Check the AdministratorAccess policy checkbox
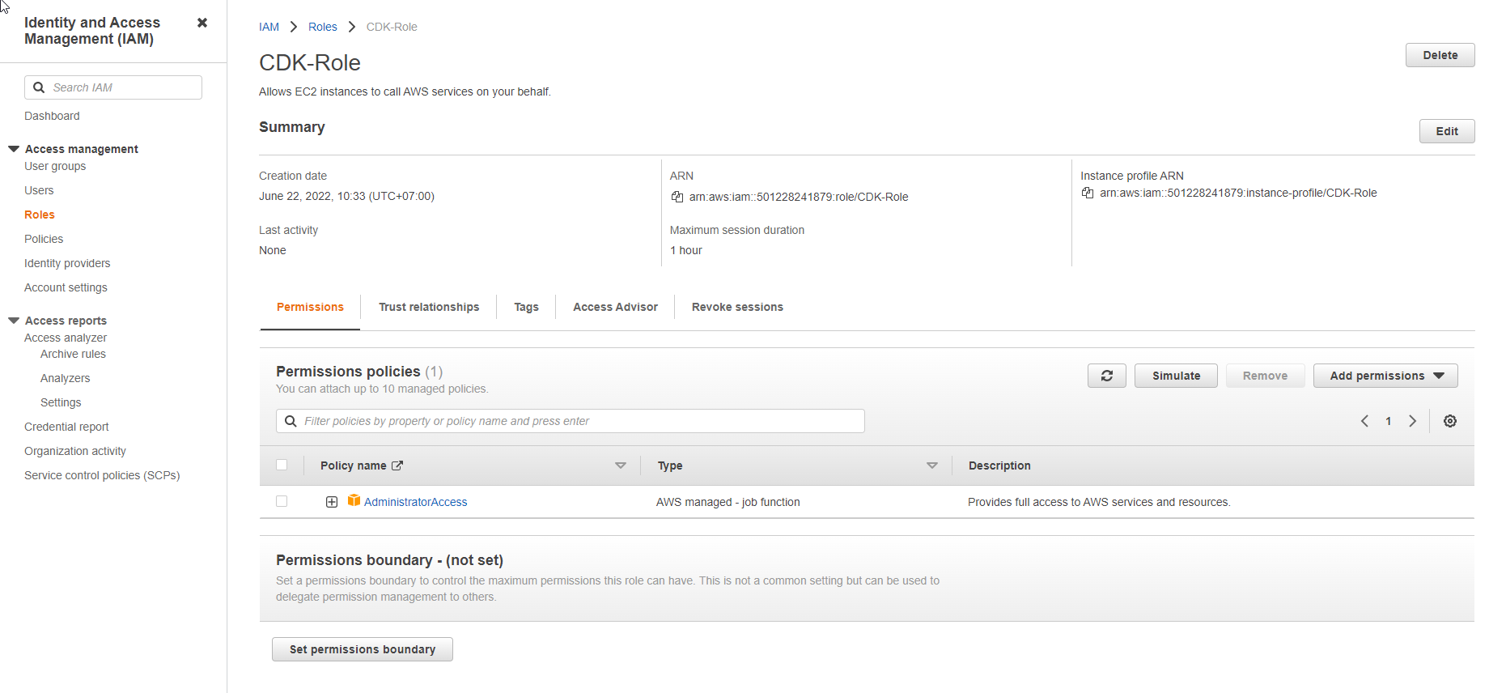 pyautogui.click(x=282, y=501)
